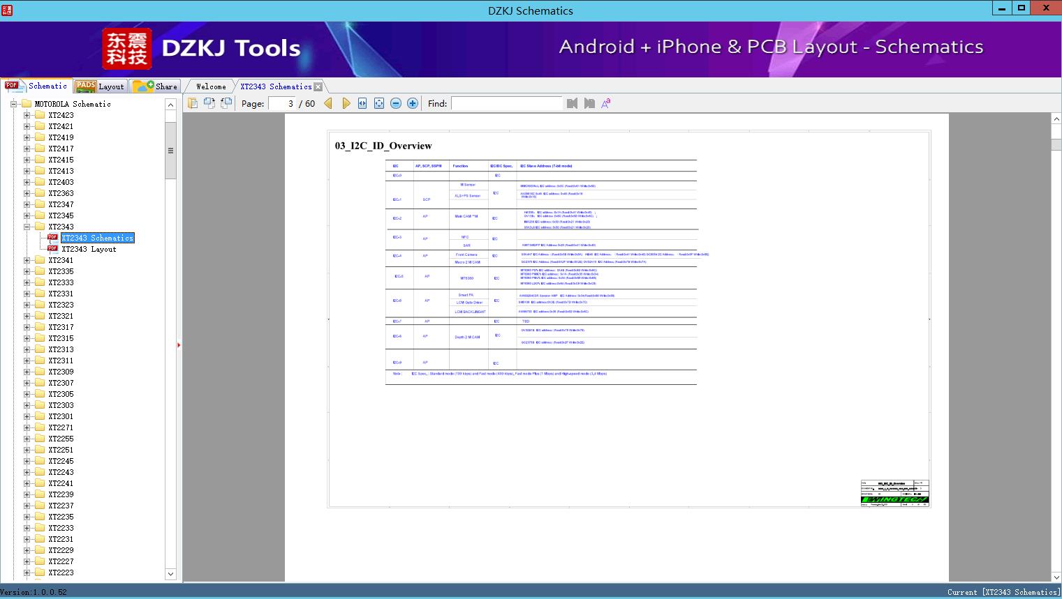
Task: Select the XT2229 tree folder
Action: coord(61,550)
